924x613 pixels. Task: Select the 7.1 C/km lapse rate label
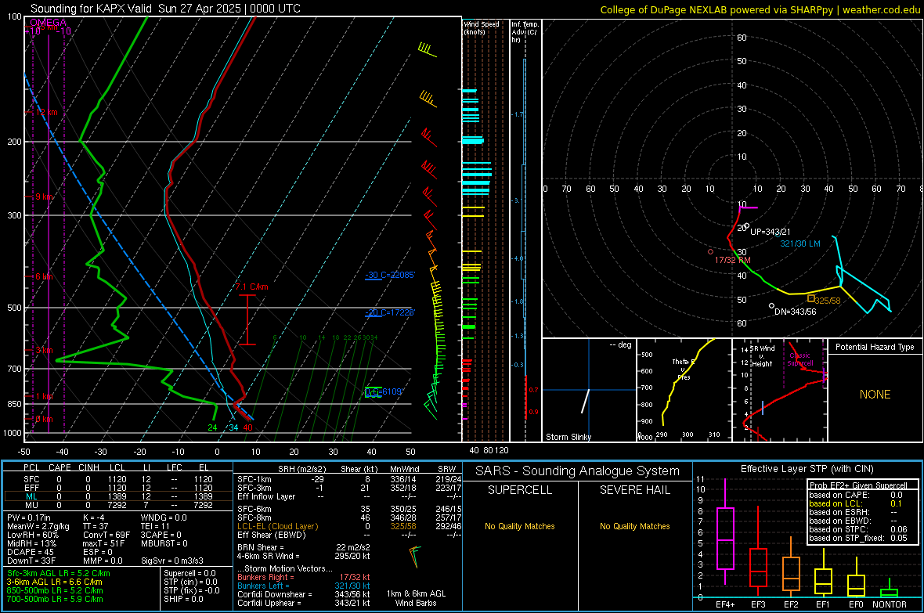(x=251, y=287)
